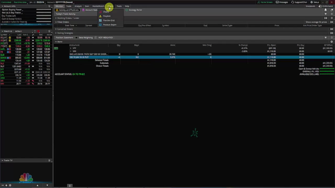The height and width of the screenshot is (188, 335).
Task: Expand the SPY instrument row
Action: [71, 49]
